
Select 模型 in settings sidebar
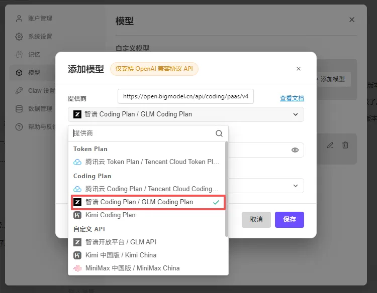tap(33, 72)
